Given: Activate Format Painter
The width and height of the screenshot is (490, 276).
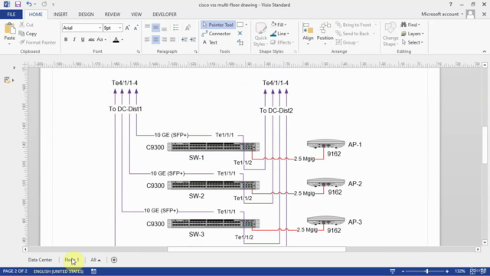Looking at the screenshot, I should tap(38, 42).
